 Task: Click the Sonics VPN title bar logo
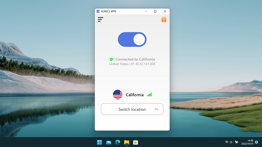[x=98, y=11]
